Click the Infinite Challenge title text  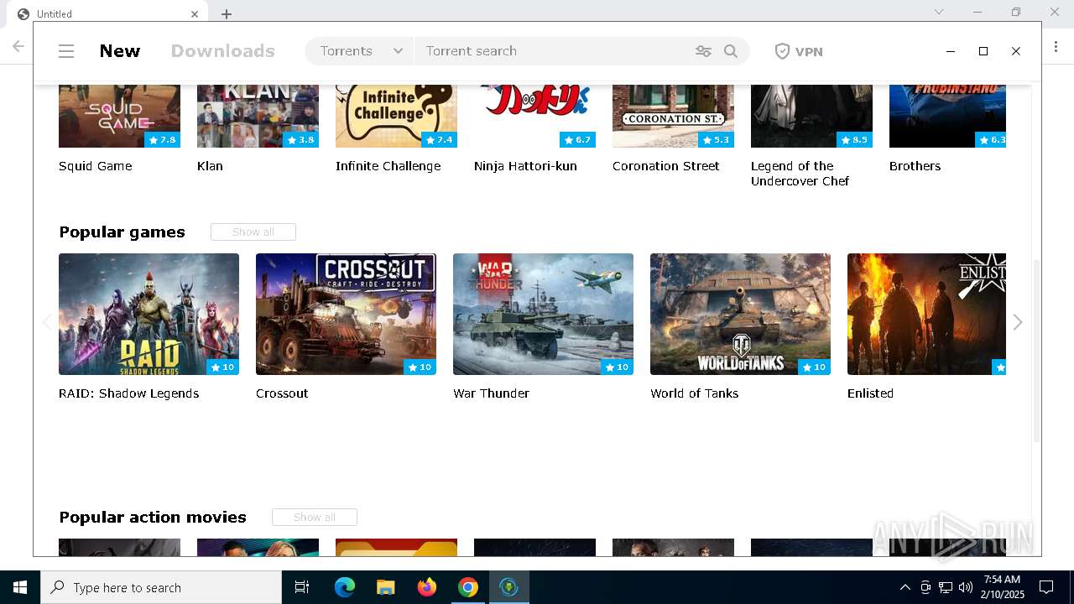[388, 166]
